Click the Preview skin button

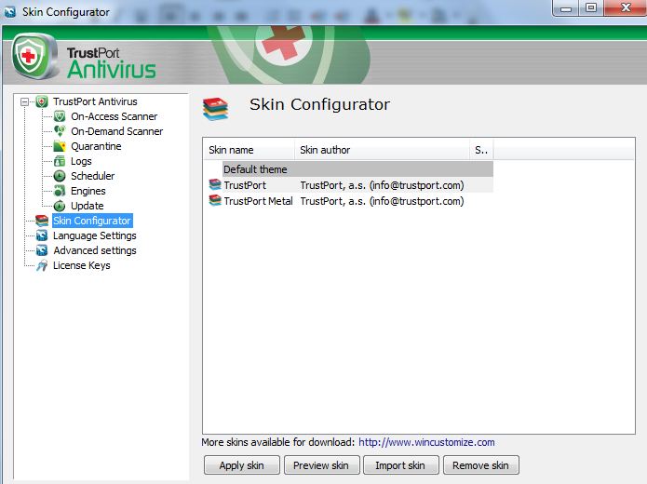click(x=321, y=465)
